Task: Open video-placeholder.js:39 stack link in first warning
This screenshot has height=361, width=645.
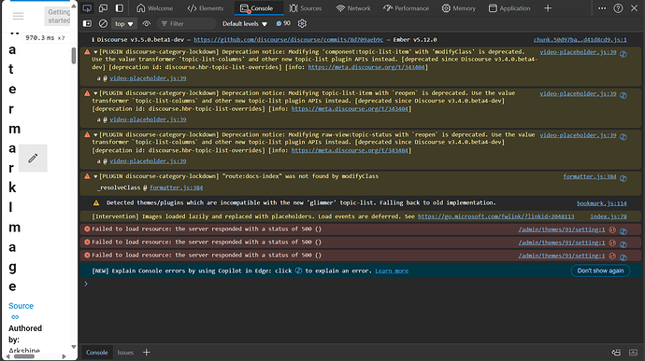Action: [148, 78]
